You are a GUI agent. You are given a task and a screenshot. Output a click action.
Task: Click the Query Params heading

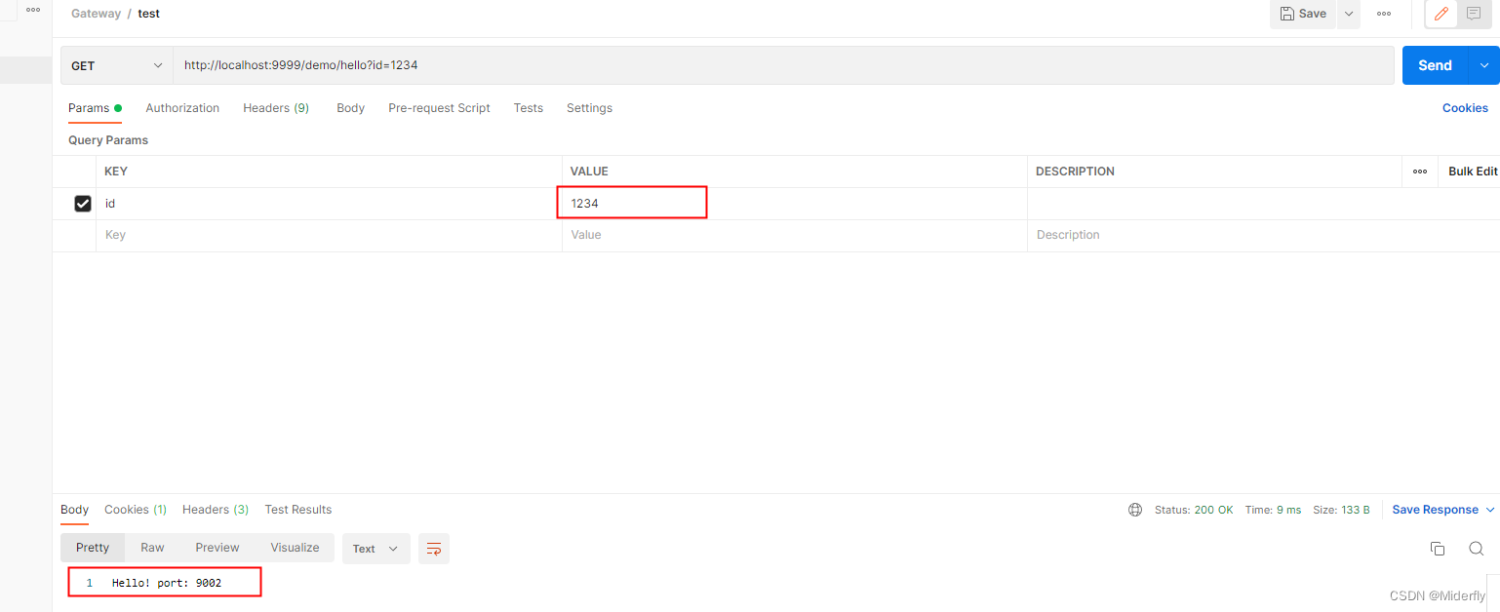click(108, 140)
